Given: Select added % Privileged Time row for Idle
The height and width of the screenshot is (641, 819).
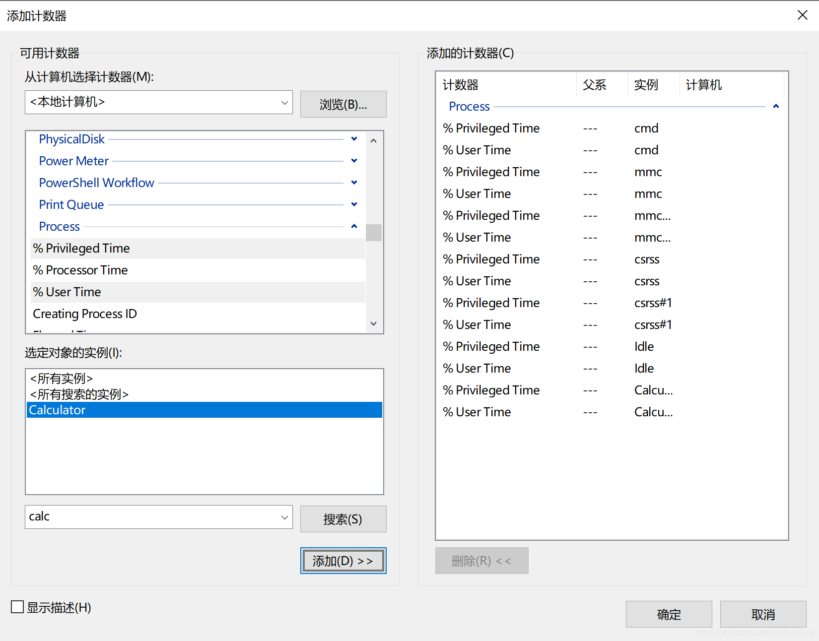Looking at the screenshot, I should point(612,346).
